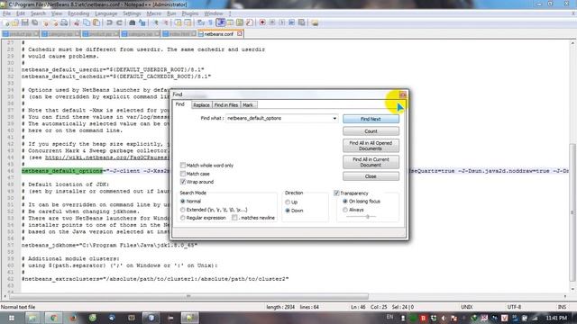The height and width of the screenshot is (324, 577).
Task: Click the Count button
Action: 371,131
